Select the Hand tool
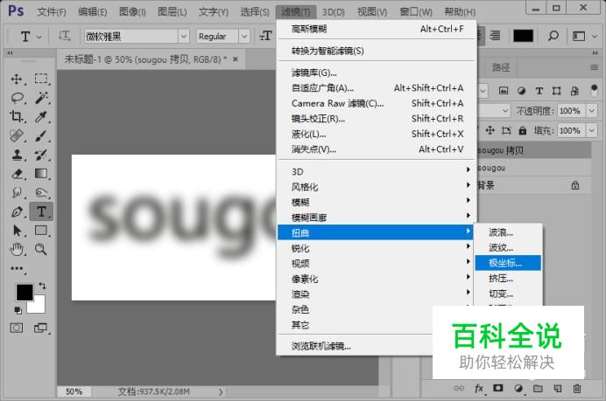The height and width of the screenshot is (401, 606). pyautogui.click(x=17, y=250)
